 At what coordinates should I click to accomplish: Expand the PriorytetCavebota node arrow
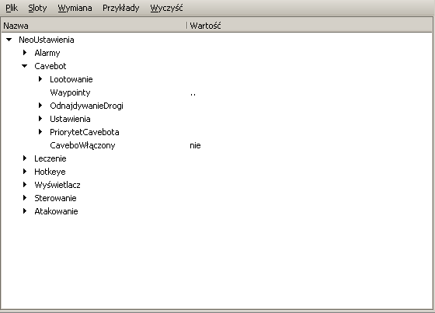pyautogui.click(x=40, y=131)
